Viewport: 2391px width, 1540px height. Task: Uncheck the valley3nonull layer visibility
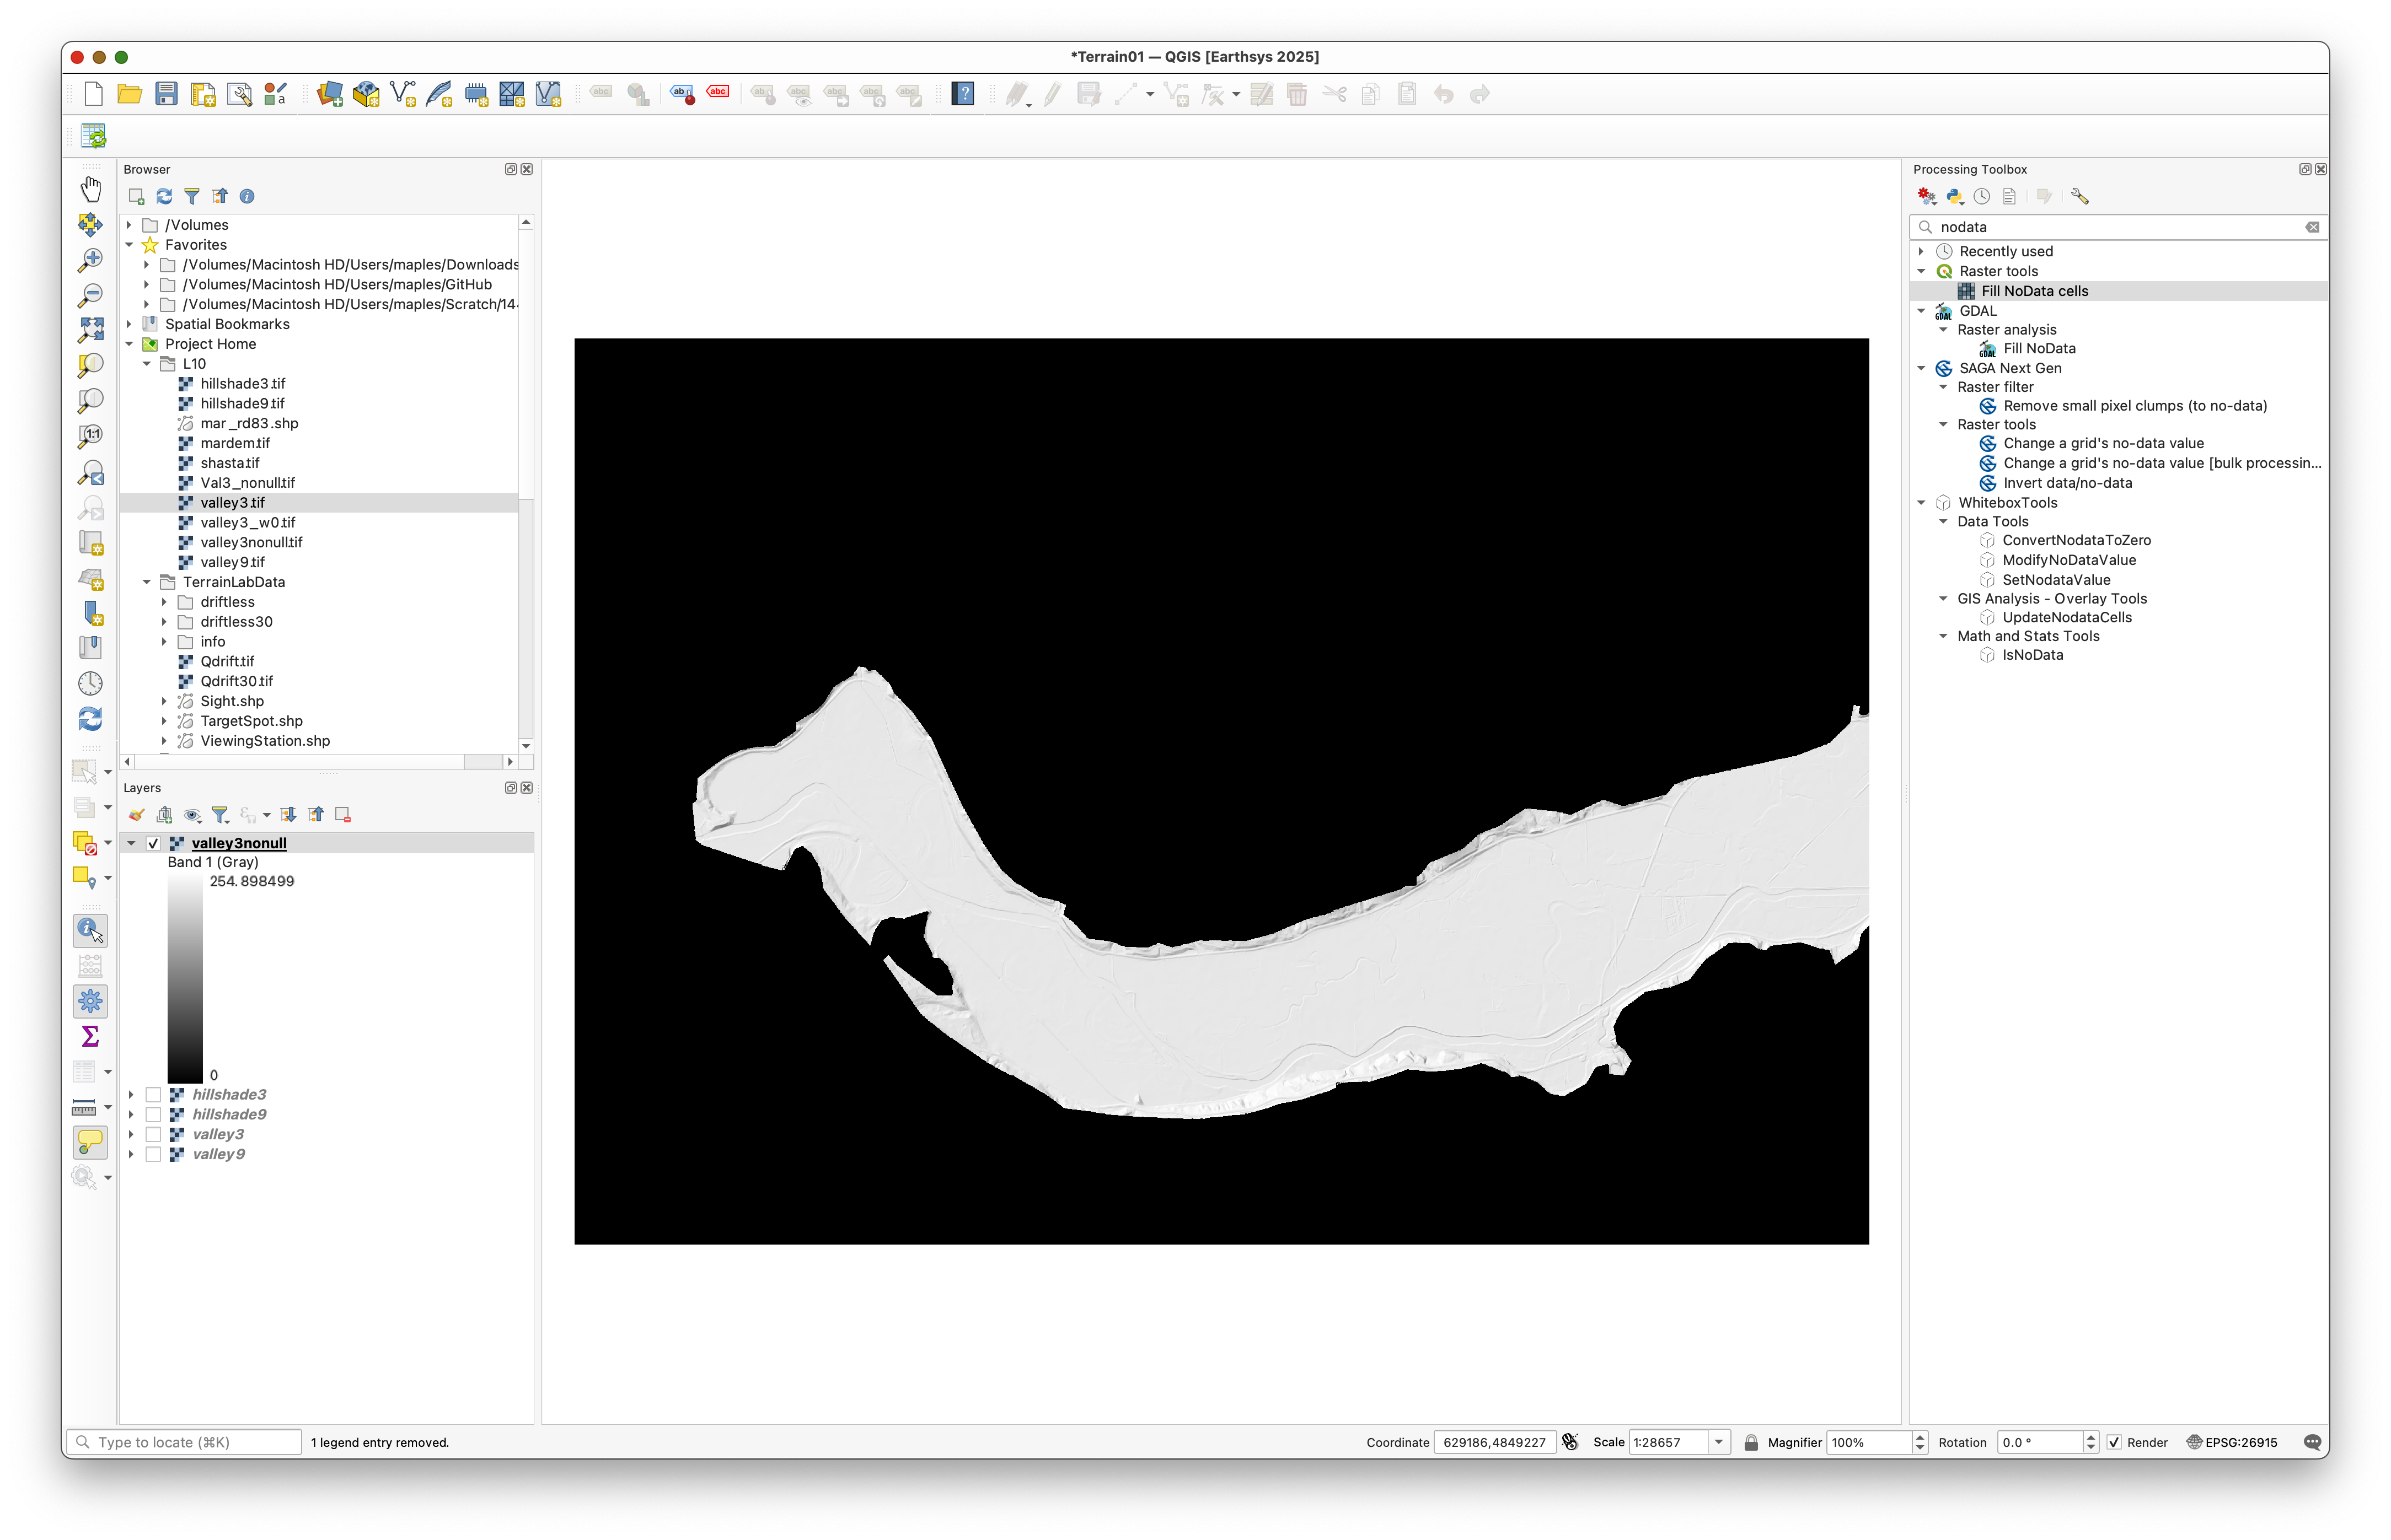[153, 843]
